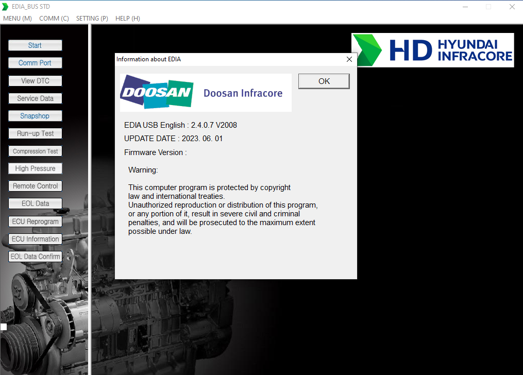
Task: Launch the Run-up Test
Action: click(x=35, y=133)
